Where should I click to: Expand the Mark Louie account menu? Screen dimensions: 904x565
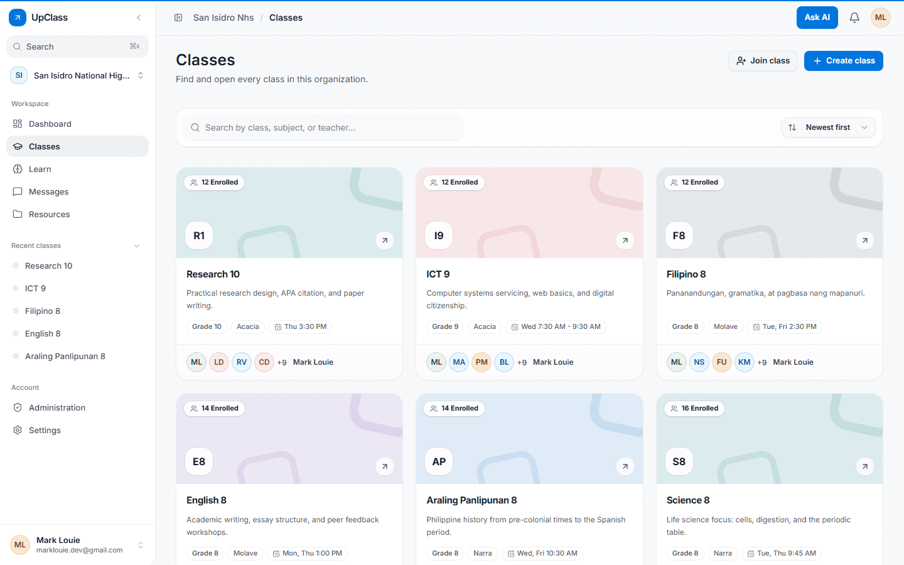[78, 545]
